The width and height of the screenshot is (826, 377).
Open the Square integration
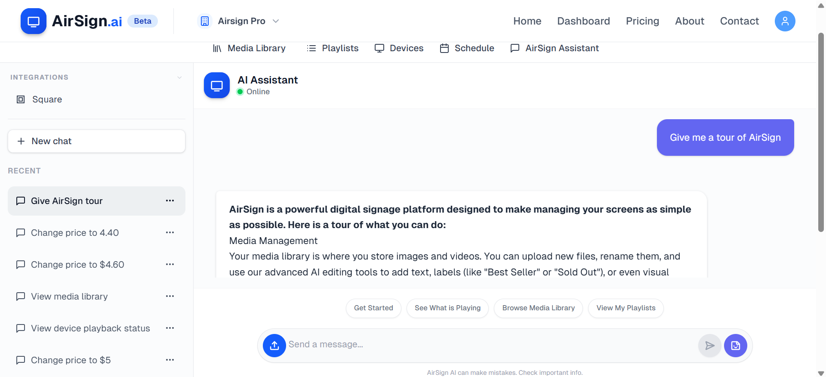96,99
